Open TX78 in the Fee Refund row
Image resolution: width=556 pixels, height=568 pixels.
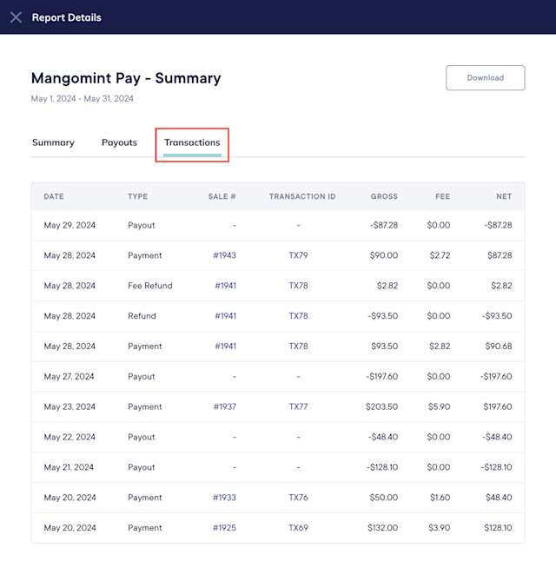point(298,286)
